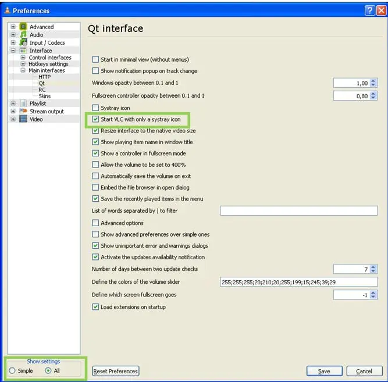
Task: Expand the Control interfaces tree node
Action: [x=23, y=58]
